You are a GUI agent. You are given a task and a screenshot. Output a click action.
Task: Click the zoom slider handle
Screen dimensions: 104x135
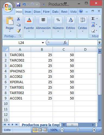tap(78, 130)
